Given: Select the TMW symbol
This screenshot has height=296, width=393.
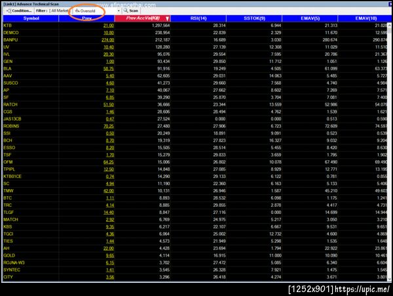Looking at the screenshot, I should [9, 191].
